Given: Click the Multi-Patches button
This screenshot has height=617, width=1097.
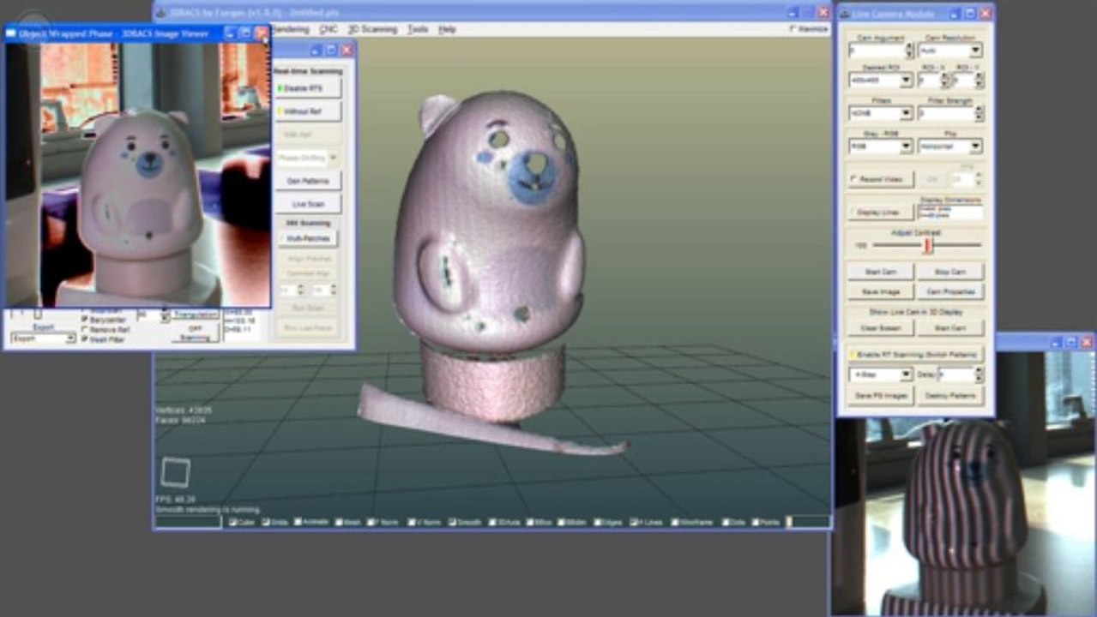Looking at the screenshot, I should pos(308,238).
